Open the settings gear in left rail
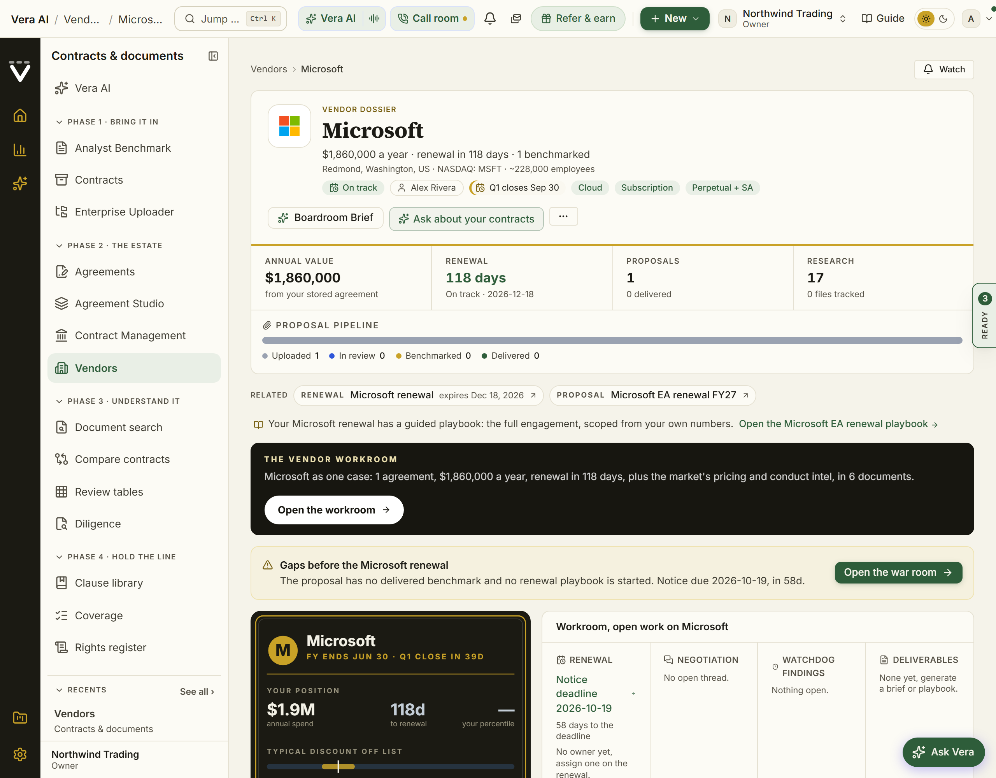996x778 pixels. [19, 754]
